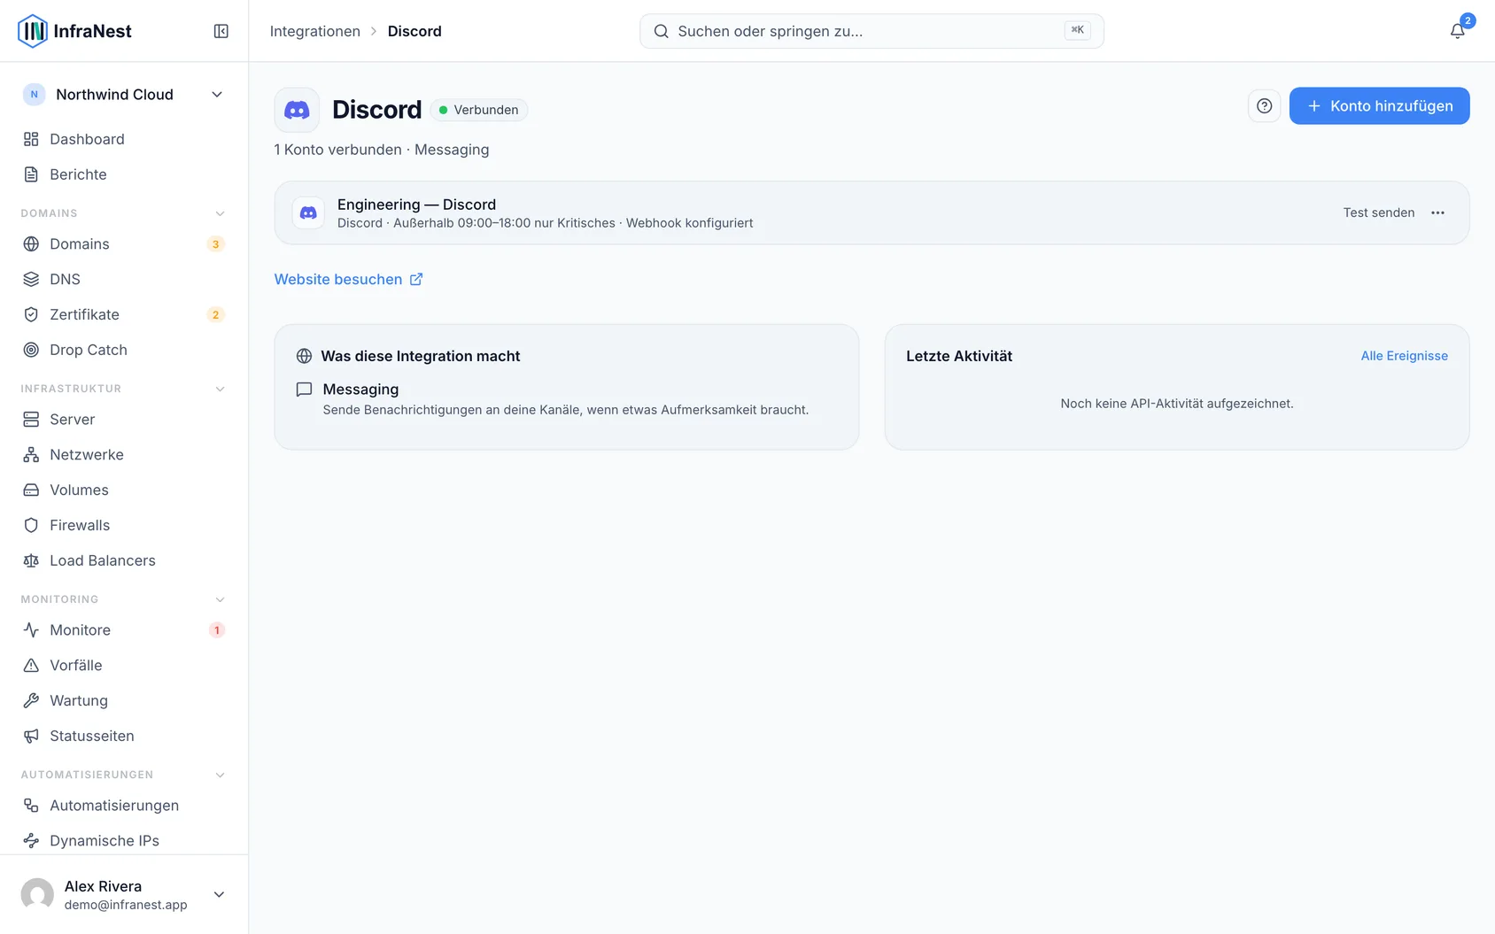
Task: Click the Discord icon in Engineering row
Action: click(x=308, y=213)
